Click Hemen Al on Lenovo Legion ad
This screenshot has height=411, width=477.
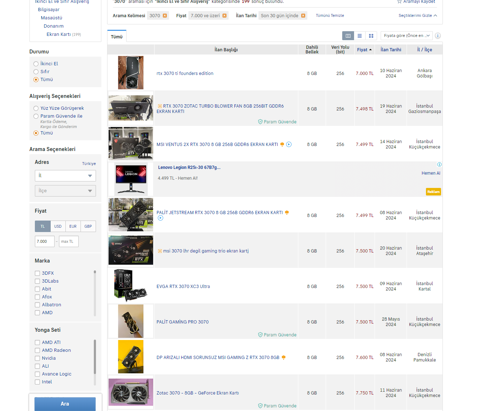coord(431,173)
